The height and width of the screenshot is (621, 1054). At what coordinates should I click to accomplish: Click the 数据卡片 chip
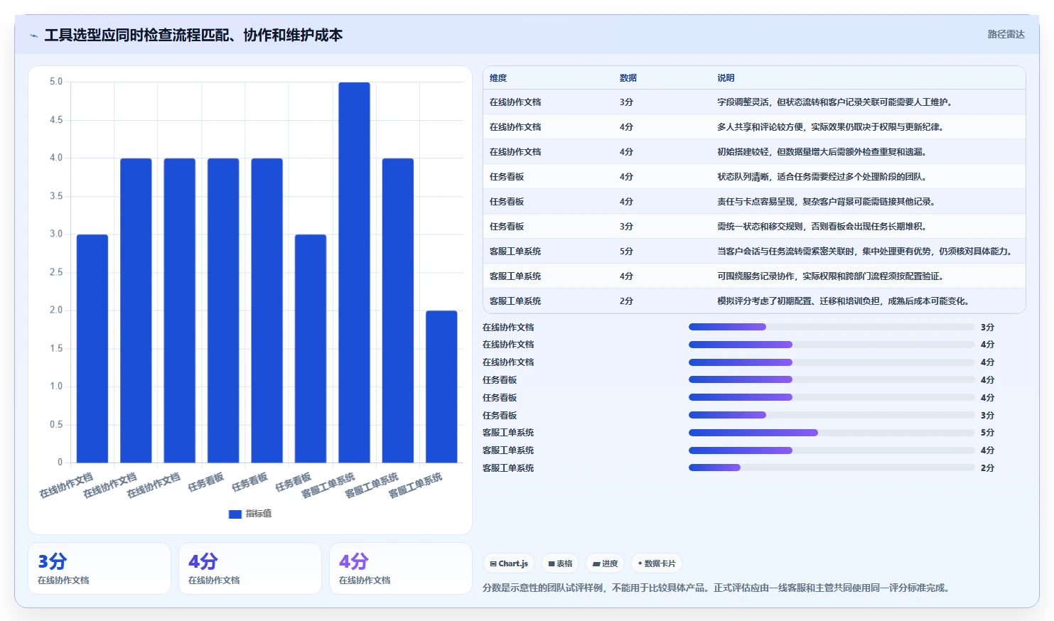coord(657,563)
